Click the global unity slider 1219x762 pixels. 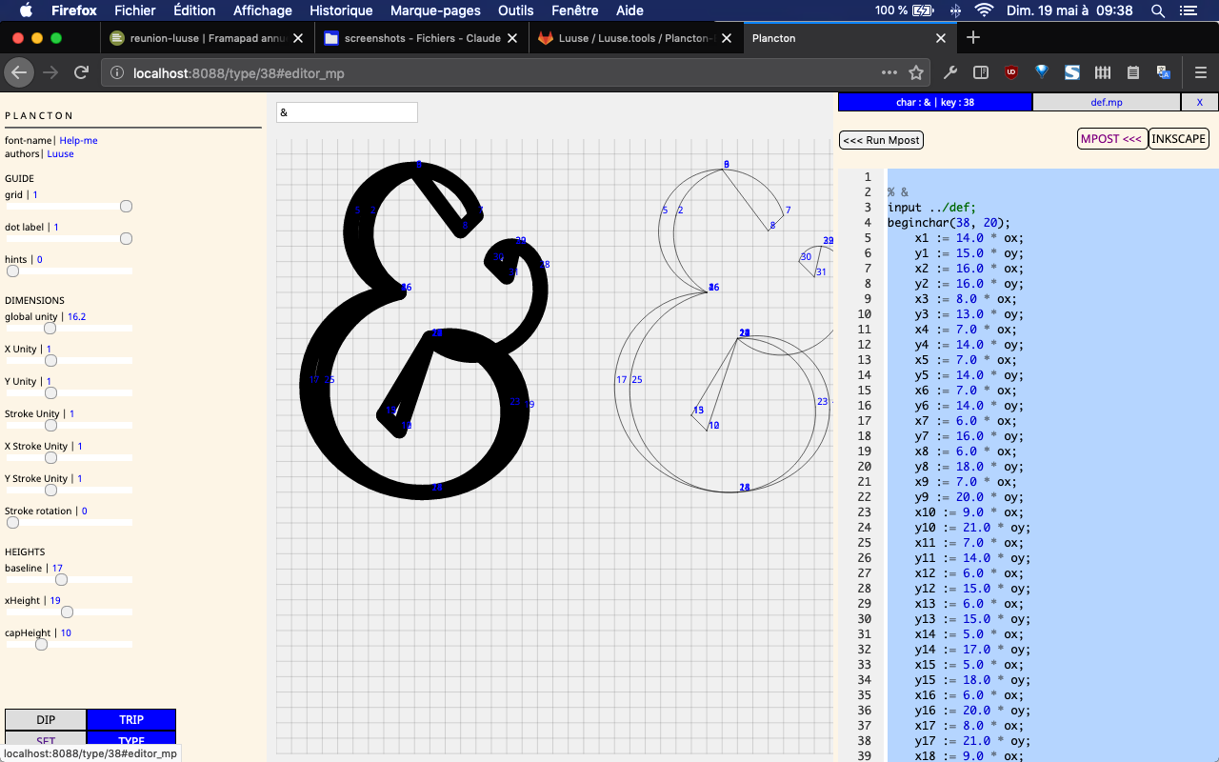50,329
